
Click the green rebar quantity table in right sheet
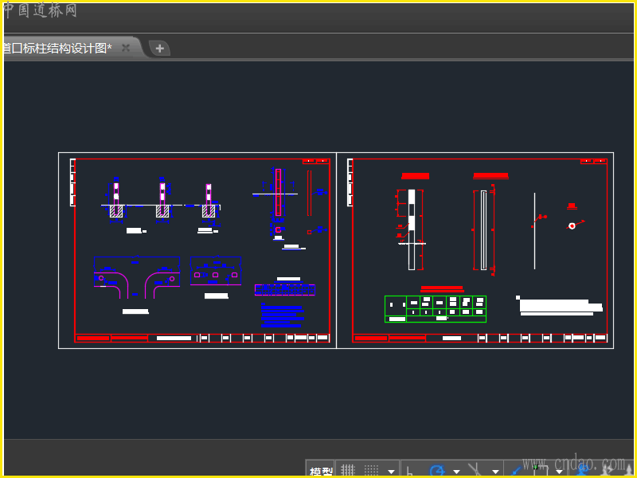click(x=436, y=309)
